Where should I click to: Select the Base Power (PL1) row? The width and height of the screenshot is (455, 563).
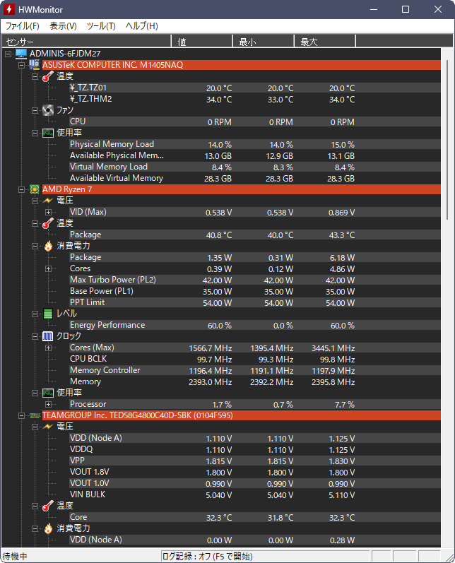point(254,291)
